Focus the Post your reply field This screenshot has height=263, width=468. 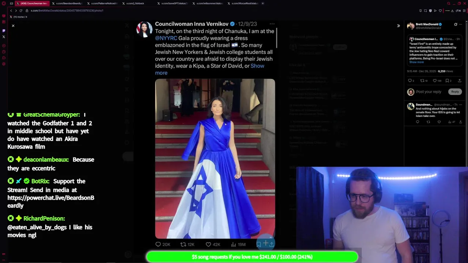point(429,92)
